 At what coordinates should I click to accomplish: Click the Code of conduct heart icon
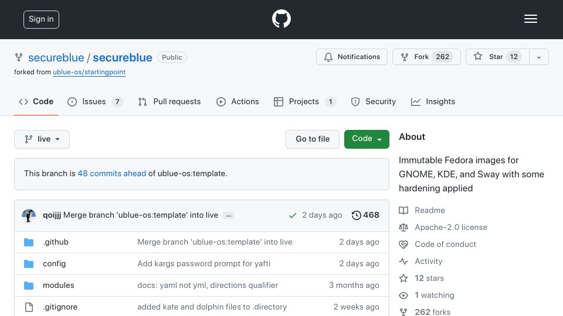pyautogui.click(x=403, y=245)
